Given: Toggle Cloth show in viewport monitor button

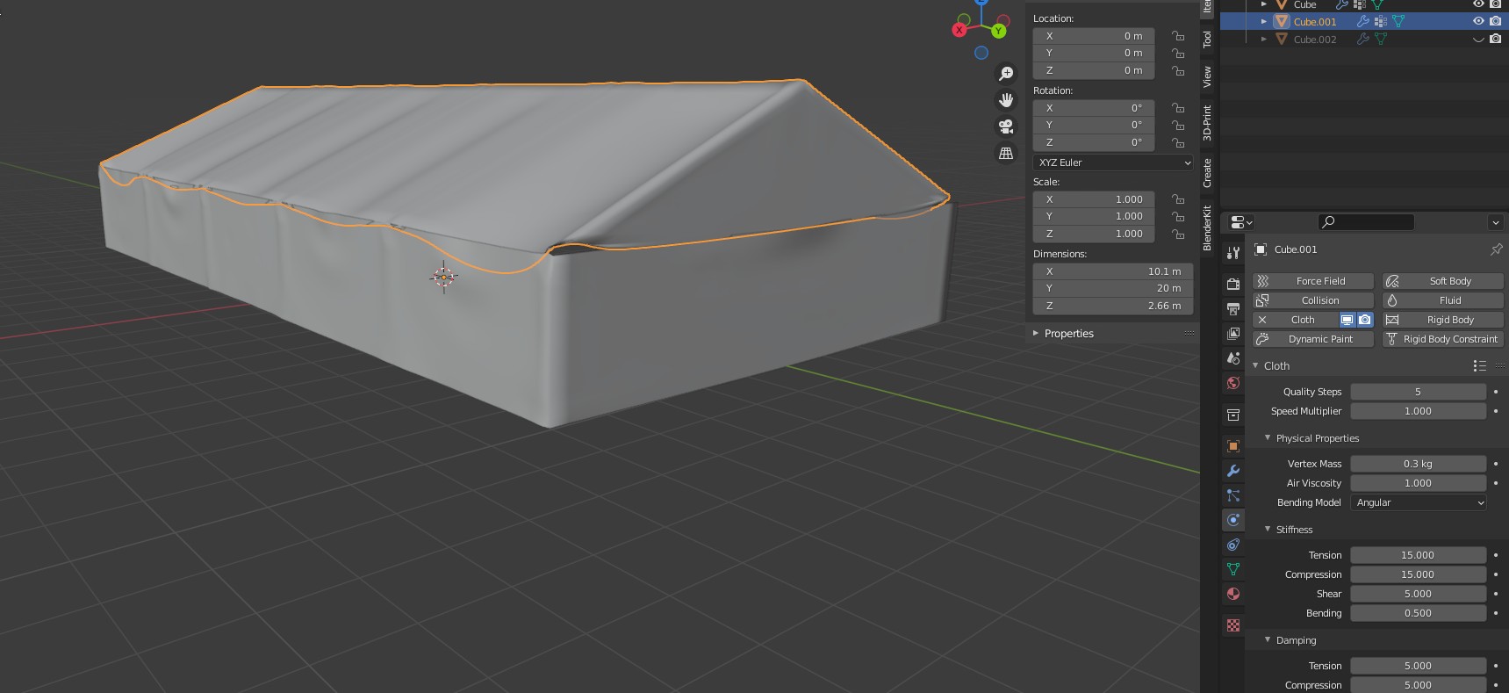Looking at the screenshot, I should point(1347,320).
